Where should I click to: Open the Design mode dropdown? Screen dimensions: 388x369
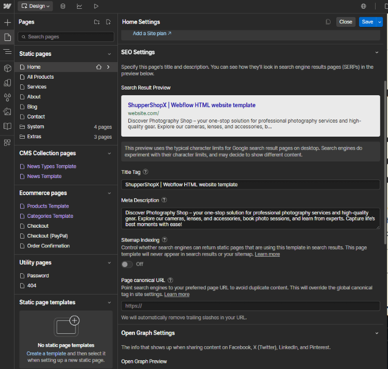tap(35, 6)
